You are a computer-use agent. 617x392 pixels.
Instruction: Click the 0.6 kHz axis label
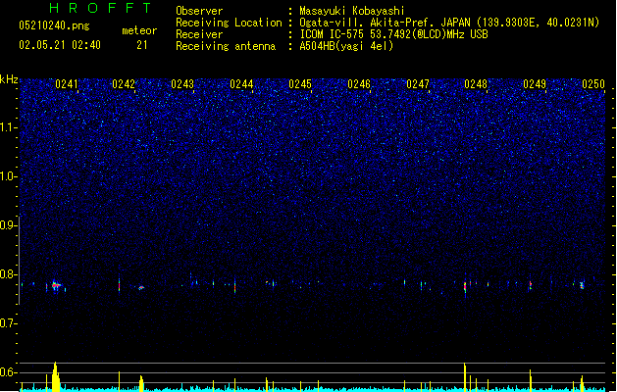8,372
